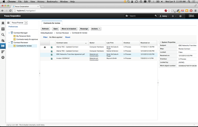Open the Browse view icon in sidebar
198x127 pixels.
tap(3, 29)
